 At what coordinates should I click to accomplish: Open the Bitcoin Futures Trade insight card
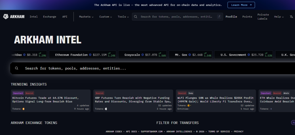[51, 101]
